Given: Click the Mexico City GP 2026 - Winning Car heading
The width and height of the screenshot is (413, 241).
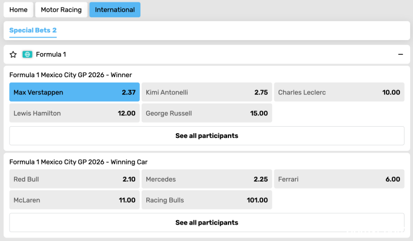Looking at the screenshot, I should point(78,162).
